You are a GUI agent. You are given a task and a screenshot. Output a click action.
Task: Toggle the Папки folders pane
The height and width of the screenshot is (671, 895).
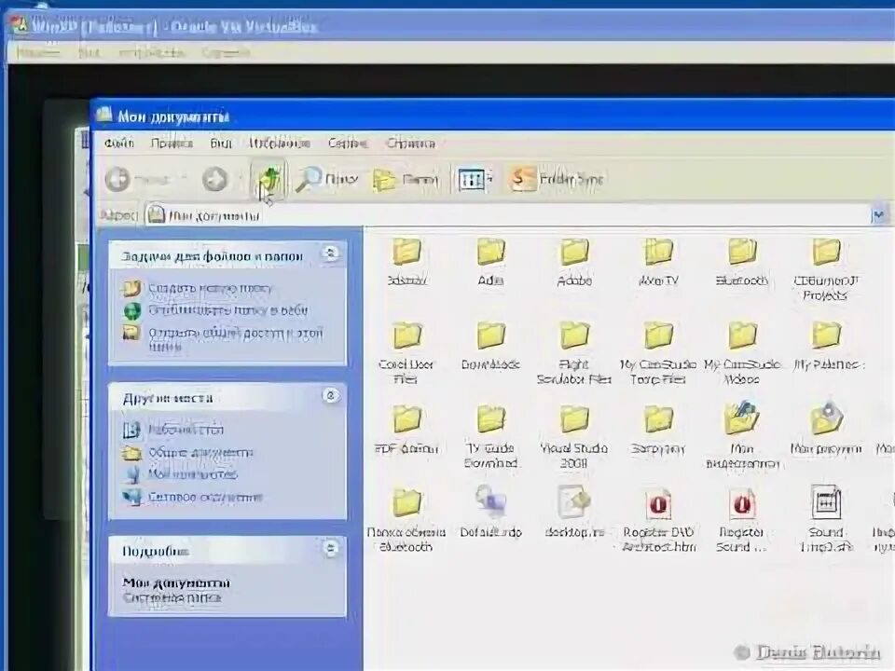(x=406, y=180)
